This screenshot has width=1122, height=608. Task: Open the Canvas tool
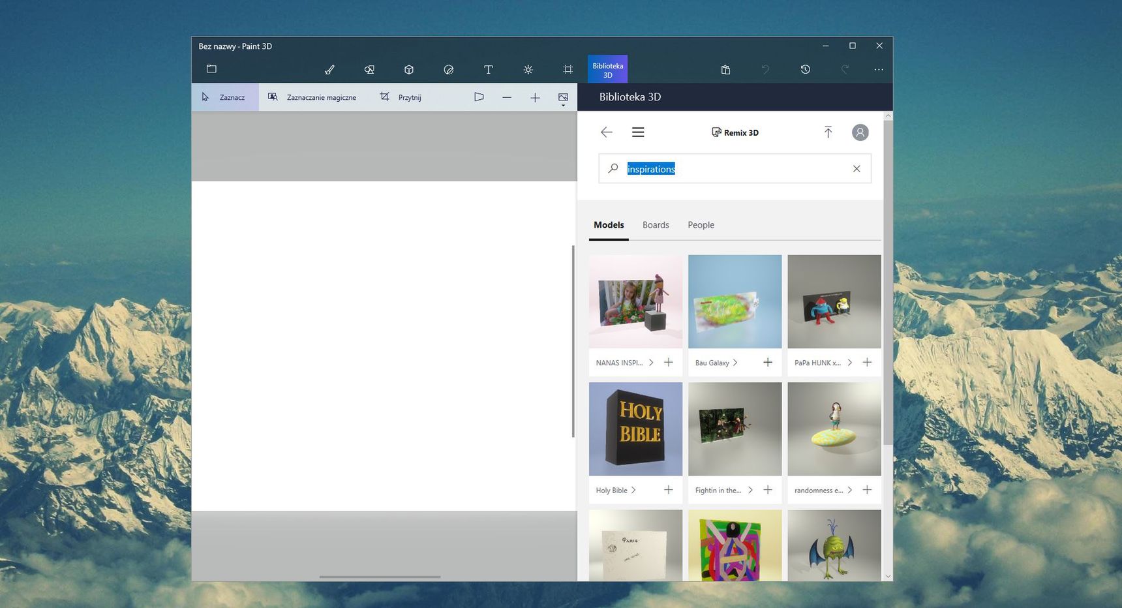(x=568, y=69)
